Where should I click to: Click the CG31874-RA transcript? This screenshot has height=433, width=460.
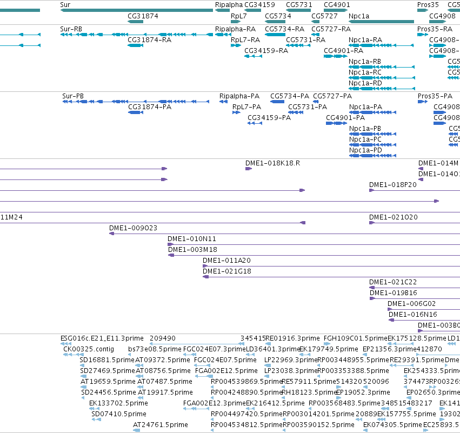tap(136, 45)
